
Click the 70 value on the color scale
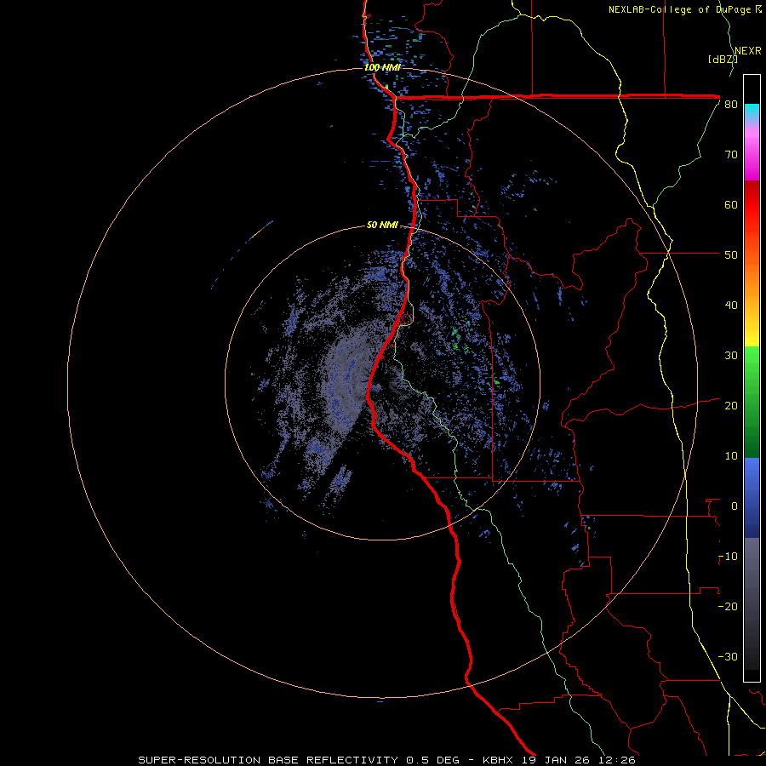[731, 155]
